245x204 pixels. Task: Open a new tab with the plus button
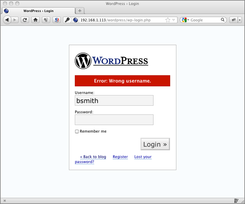pyautogui.click(x=80, y=11)
